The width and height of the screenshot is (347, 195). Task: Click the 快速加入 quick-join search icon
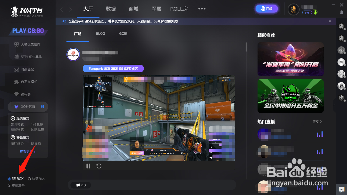(36, 178)
